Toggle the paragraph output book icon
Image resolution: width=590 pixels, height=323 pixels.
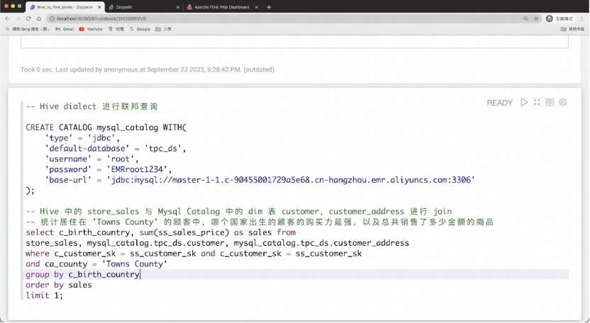pyautogui.click(x=550, y=102)
